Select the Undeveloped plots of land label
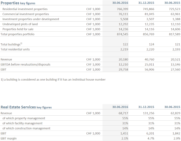Screen dimensions: 181x141 point(20,24)
